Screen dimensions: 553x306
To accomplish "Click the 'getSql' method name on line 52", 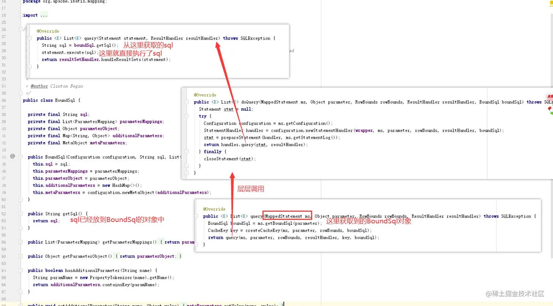I will [70, 214].
